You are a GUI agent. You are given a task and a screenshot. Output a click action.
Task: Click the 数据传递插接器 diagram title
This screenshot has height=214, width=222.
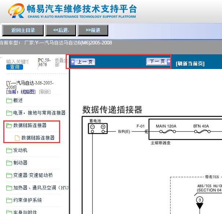click(112, 110)
